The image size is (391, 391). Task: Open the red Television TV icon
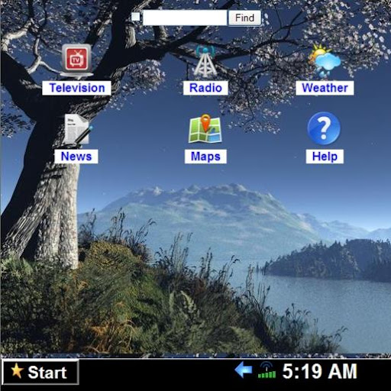77,61
